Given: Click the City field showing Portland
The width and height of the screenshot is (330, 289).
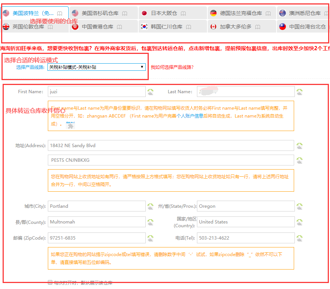Looking at the screenshot, I should click(96, 206).
